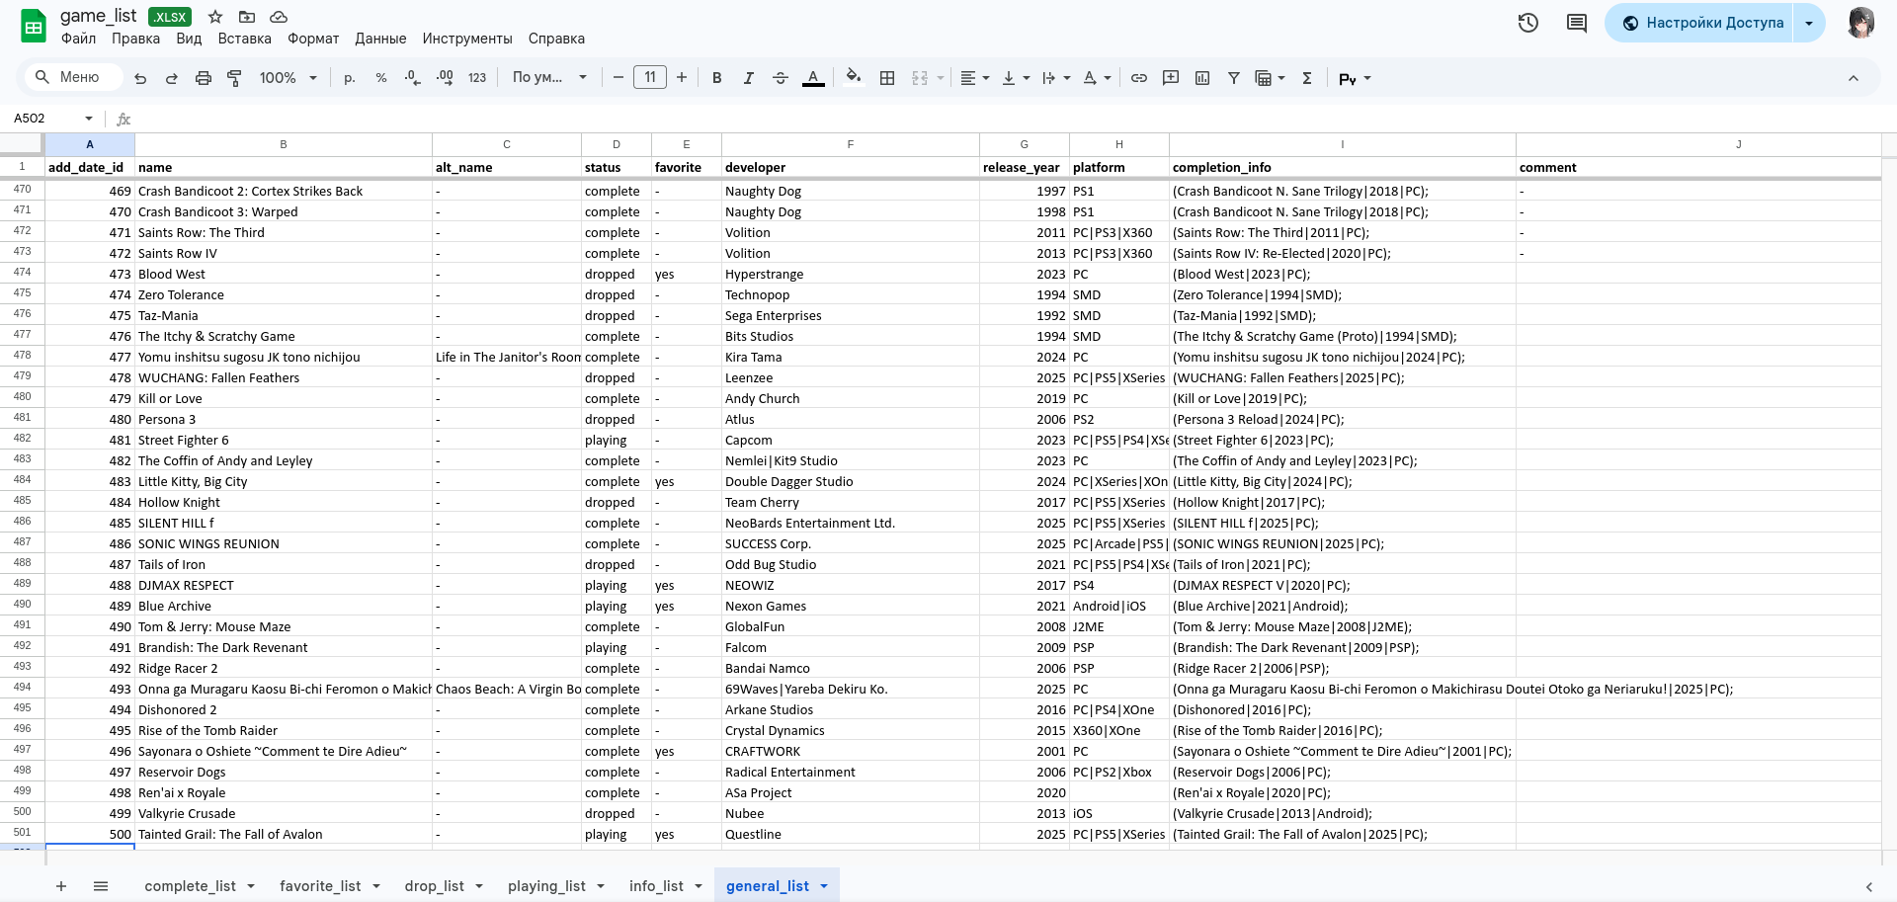Toggle bold formatting

click(716, 78)
